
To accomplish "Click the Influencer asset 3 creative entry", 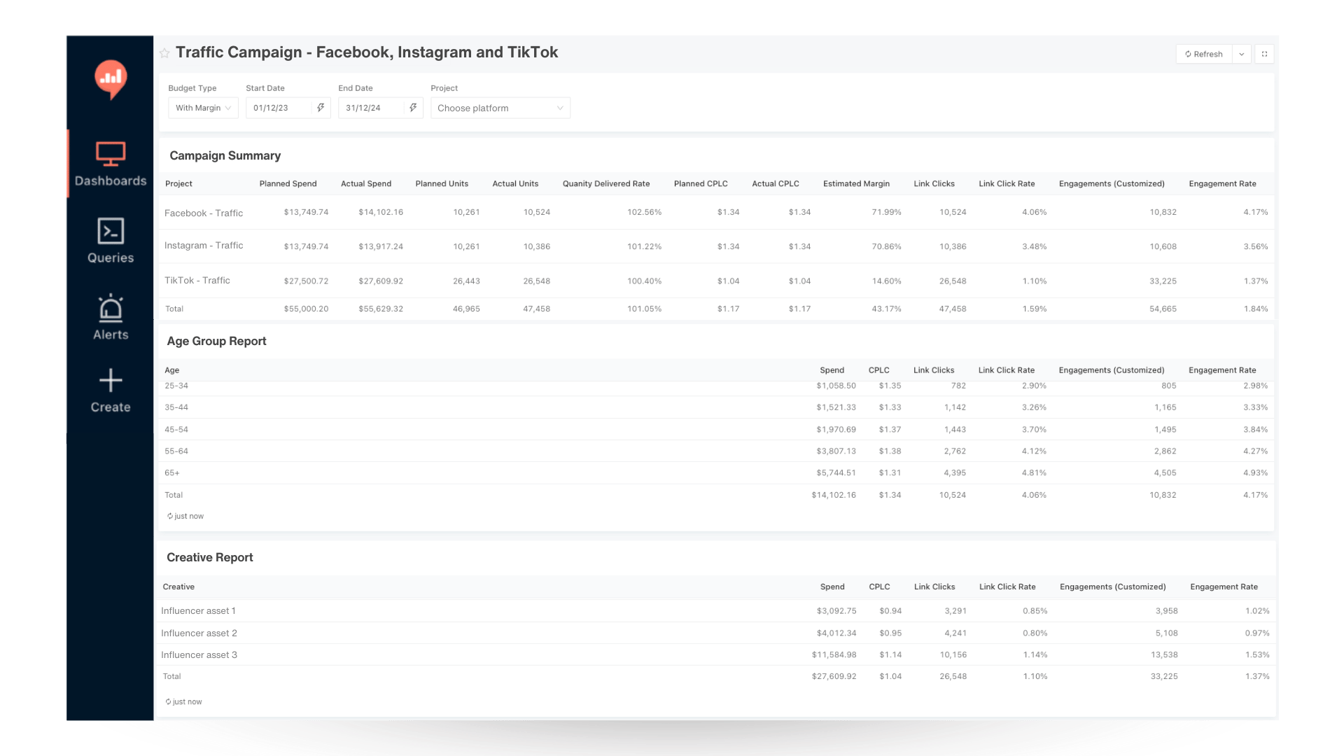I will (199, 654).
